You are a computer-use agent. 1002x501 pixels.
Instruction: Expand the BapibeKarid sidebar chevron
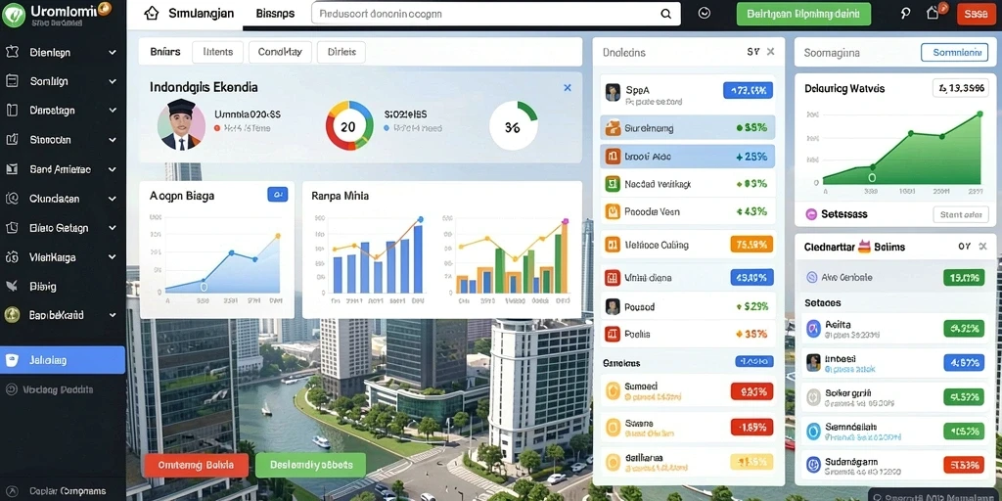coord(113,315)
